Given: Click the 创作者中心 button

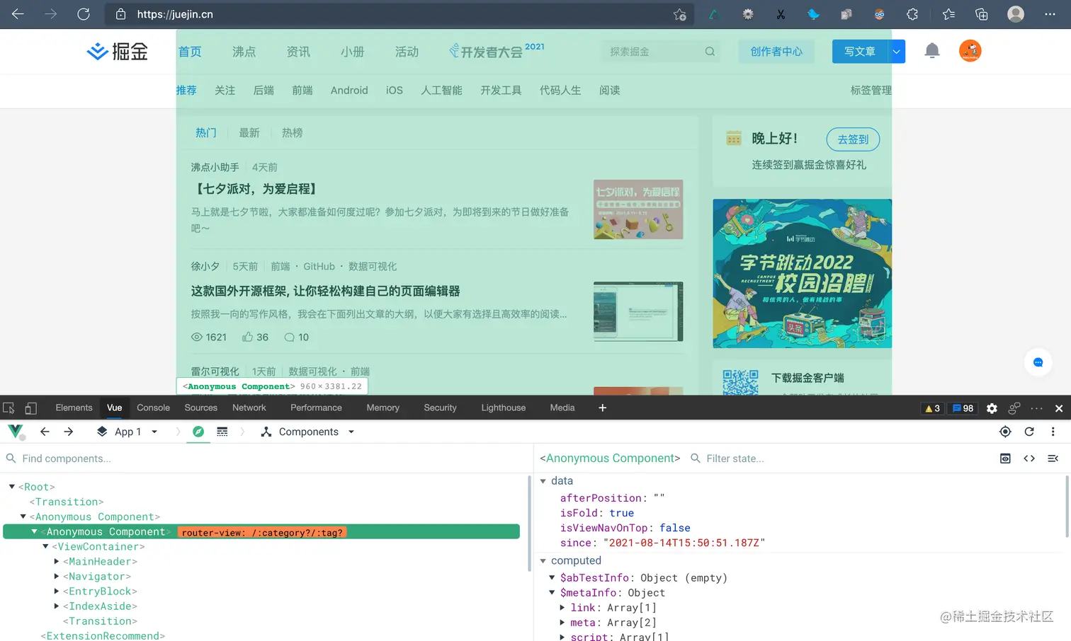Looking at the screenshot, I should [776, 52].
